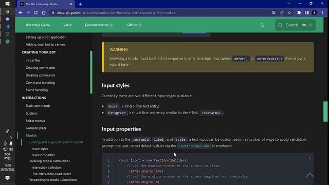The image size is (329, 185).
Task: Open Chrome from the Windows taskbar
Action: pyautogui.click(x=7, y=11)
